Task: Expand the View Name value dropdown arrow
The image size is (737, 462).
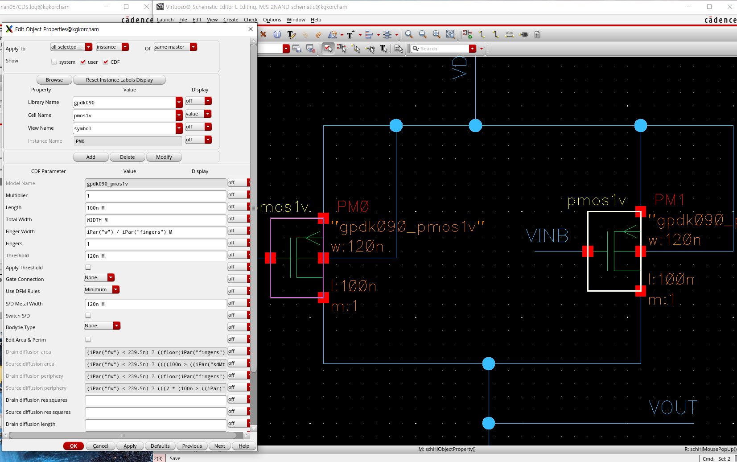Action: 179,128
